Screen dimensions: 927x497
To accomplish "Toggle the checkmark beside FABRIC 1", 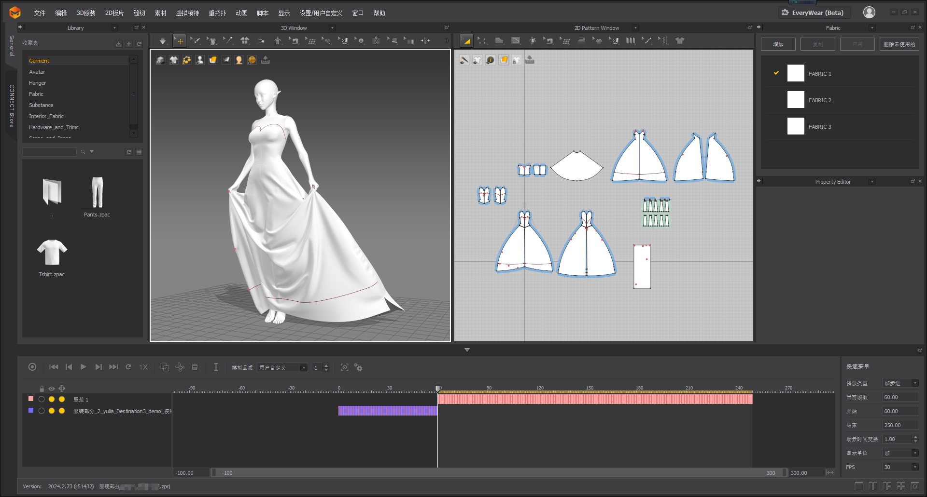I will coord(776,73).
